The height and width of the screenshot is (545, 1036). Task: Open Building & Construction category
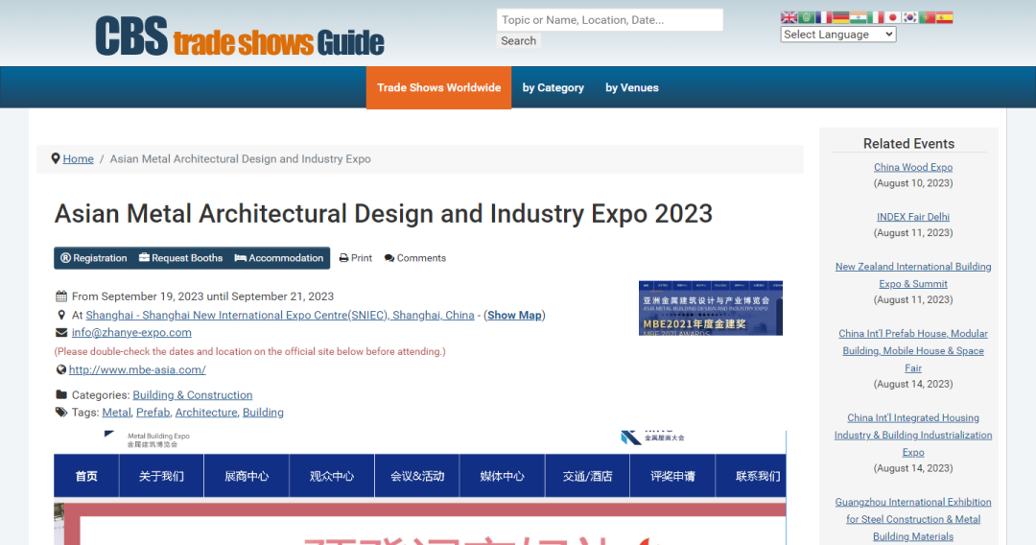point(192,395)
